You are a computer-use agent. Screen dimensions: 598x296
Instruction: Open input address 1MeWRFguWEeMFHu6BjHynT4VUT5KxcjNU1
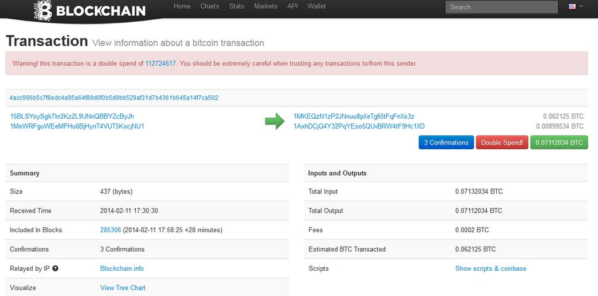click(77, 126)
